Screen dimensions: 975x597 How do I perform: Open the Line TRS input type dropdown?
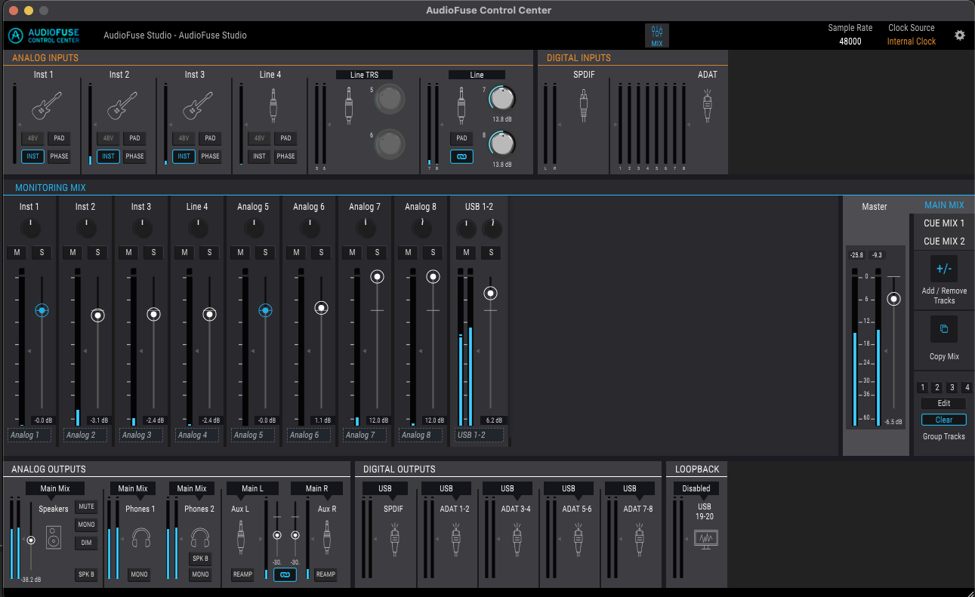tap(364, 75)
